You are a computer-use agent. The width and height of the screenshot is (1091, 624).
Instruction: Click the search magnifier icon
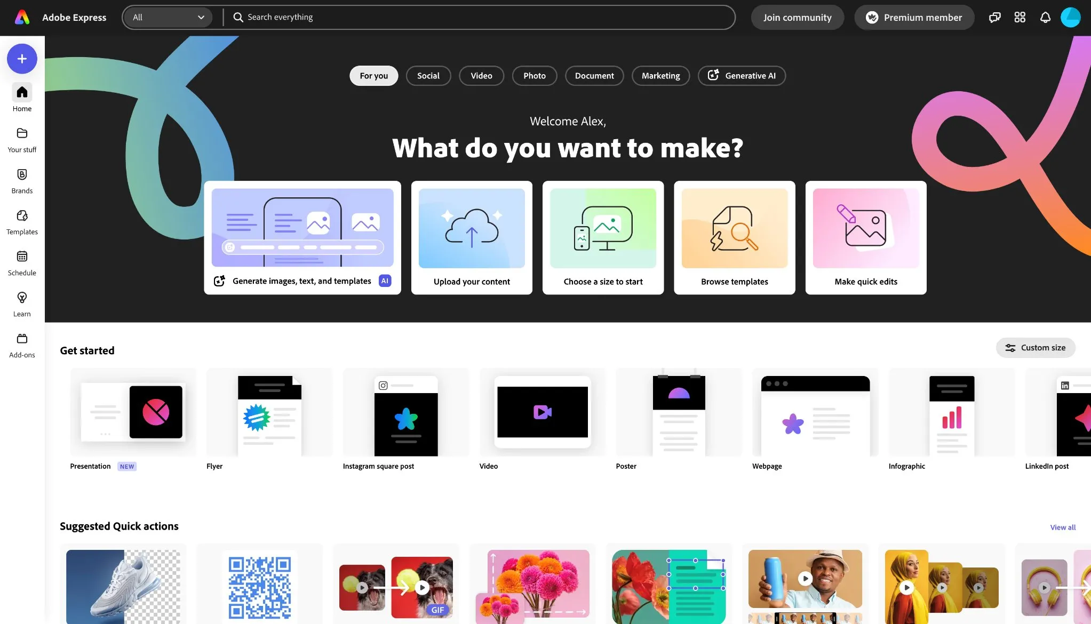[238, 18]
